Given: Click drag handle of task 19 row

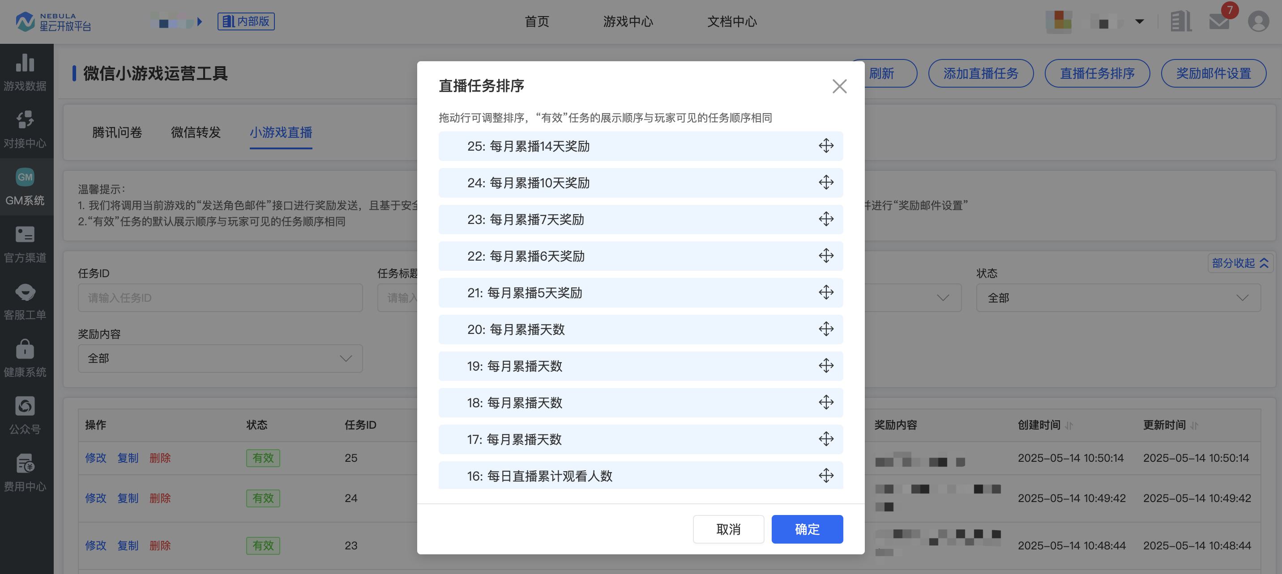Looking at the screenshot, I should (x=825, y=366).
